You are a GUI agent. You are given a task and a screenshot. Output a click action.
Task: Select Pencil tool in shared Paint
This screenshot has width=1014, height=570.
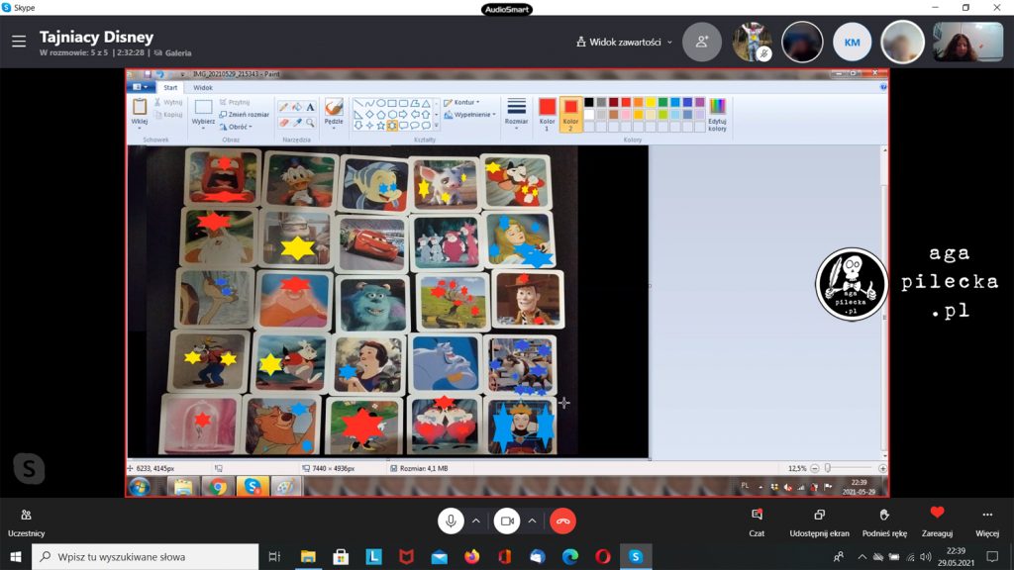283,107
